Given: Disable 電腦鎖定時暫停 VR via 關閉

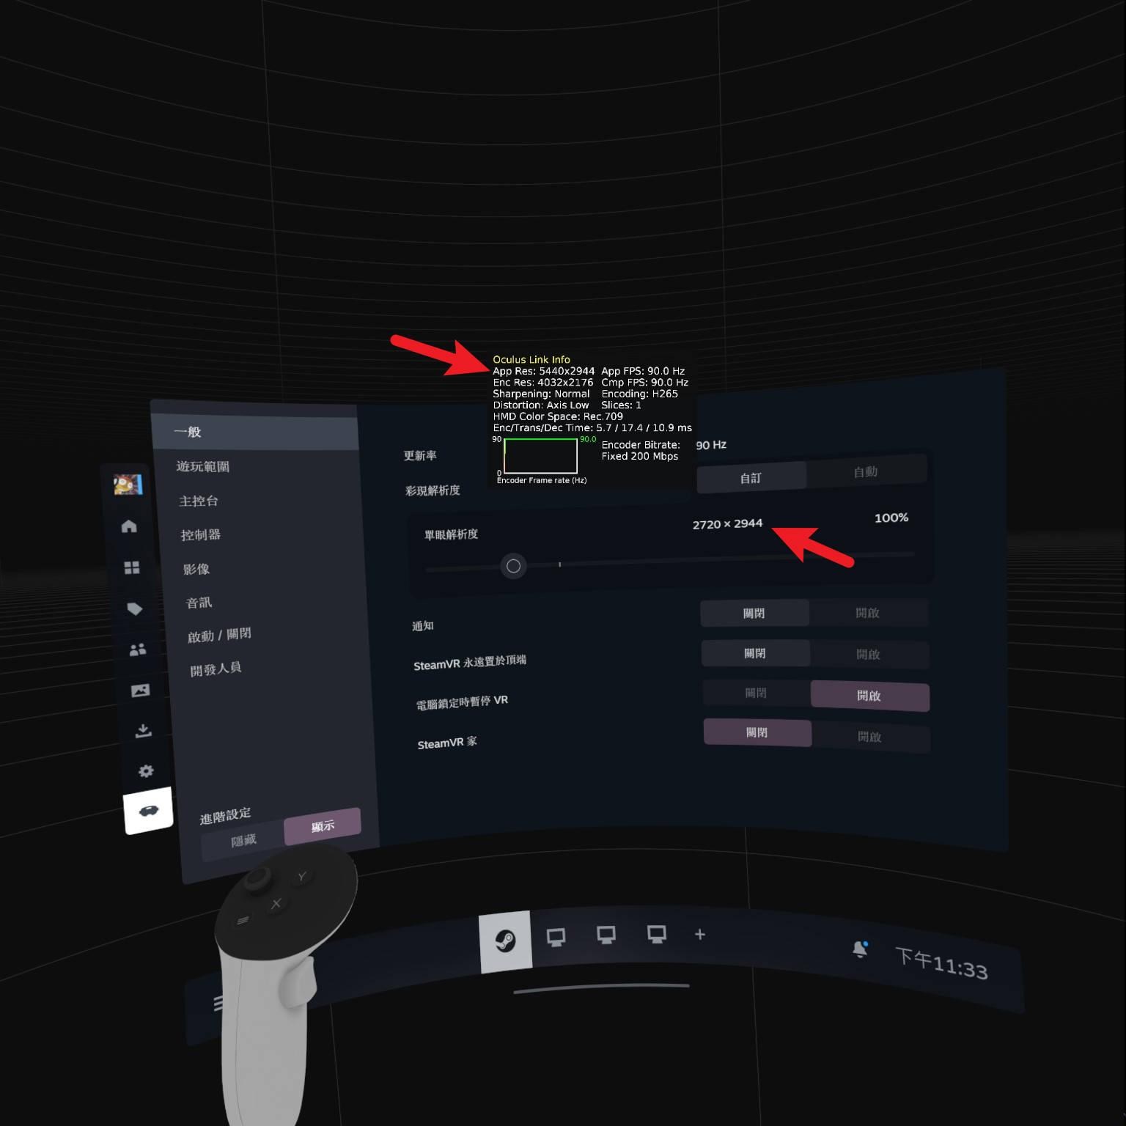Looking at the screenshot, I should (757, 692).
